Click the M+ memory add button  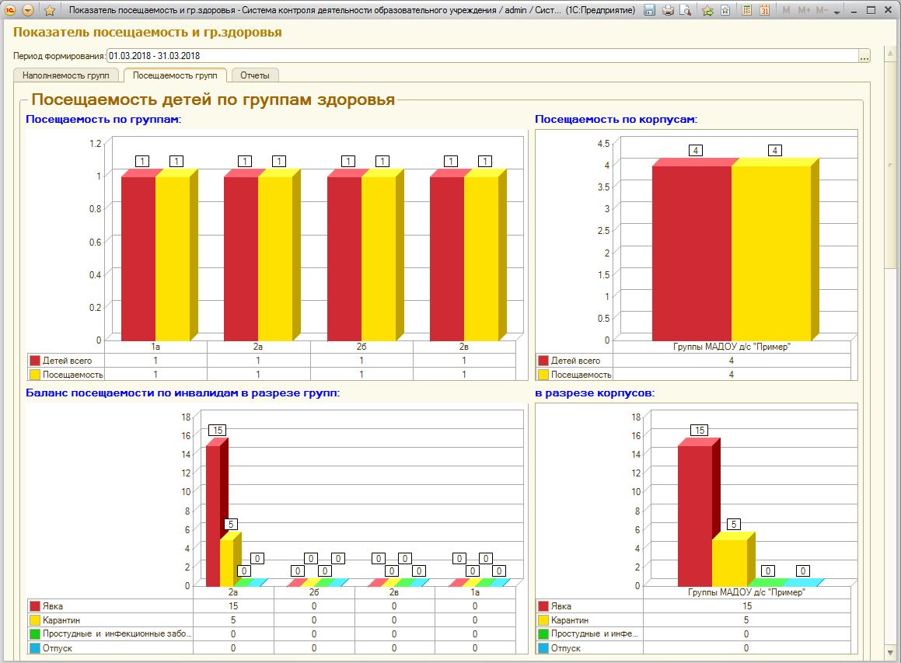tap(804, 10)
